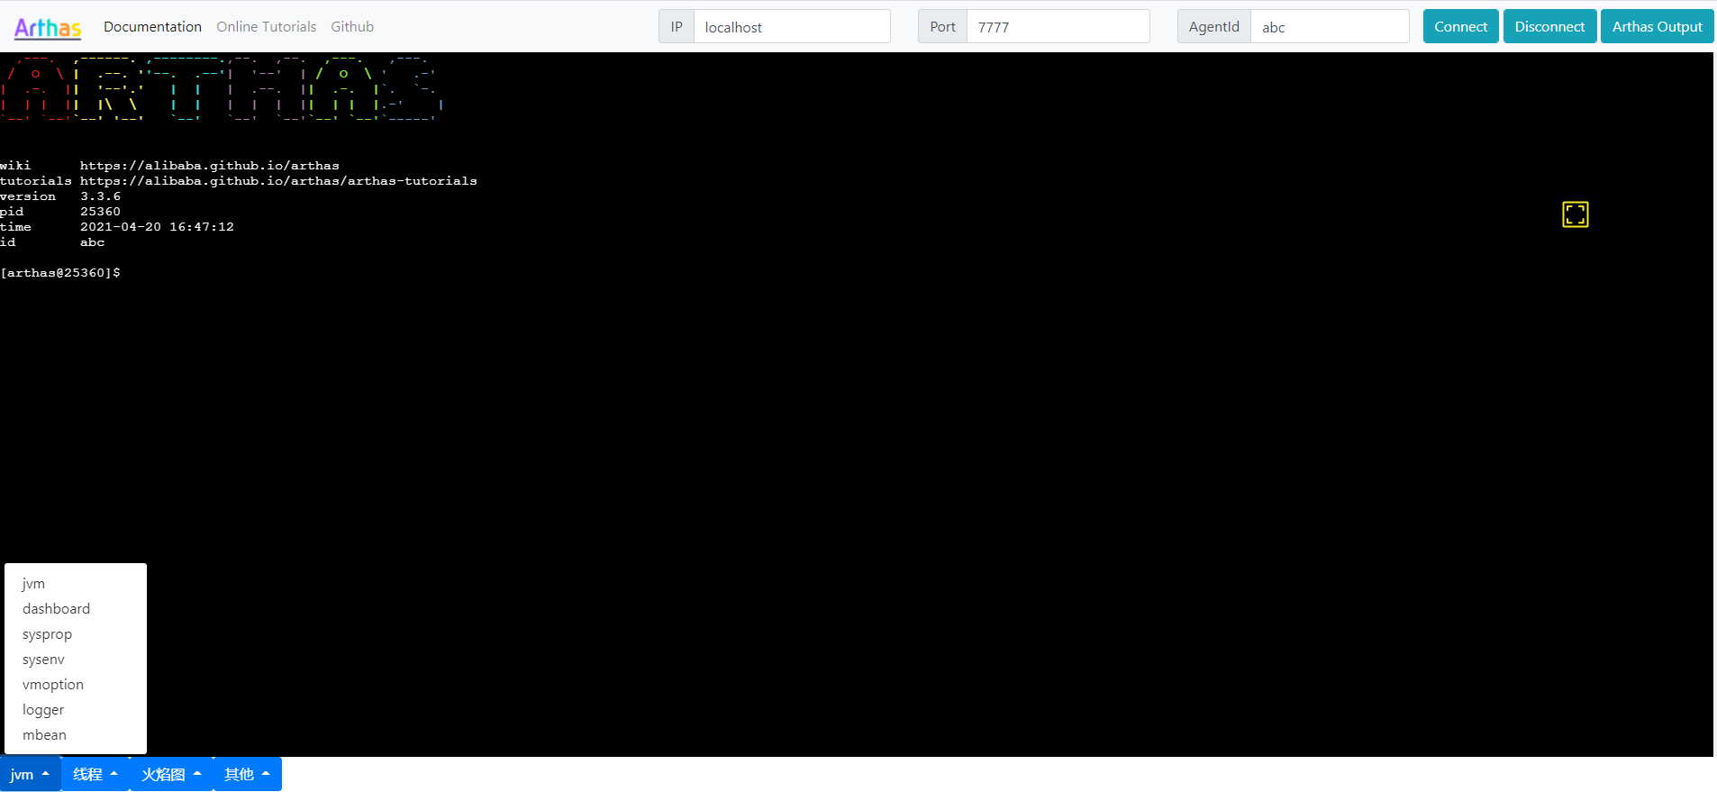The width and height of the screenshot is (1717, 792).
Task: Expand the 线程 dropdown menu
Action: 95,774
